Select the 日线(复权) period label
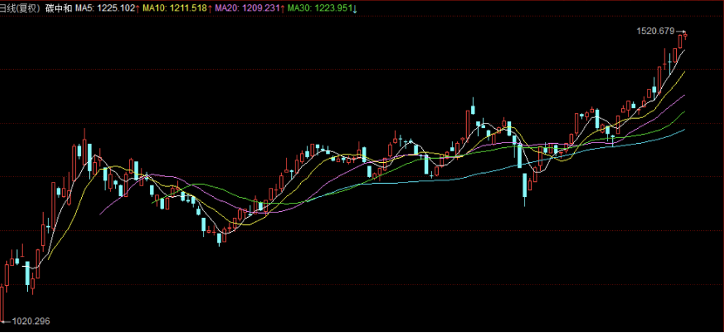Viewport: 724px width, 333px height. 20,9
